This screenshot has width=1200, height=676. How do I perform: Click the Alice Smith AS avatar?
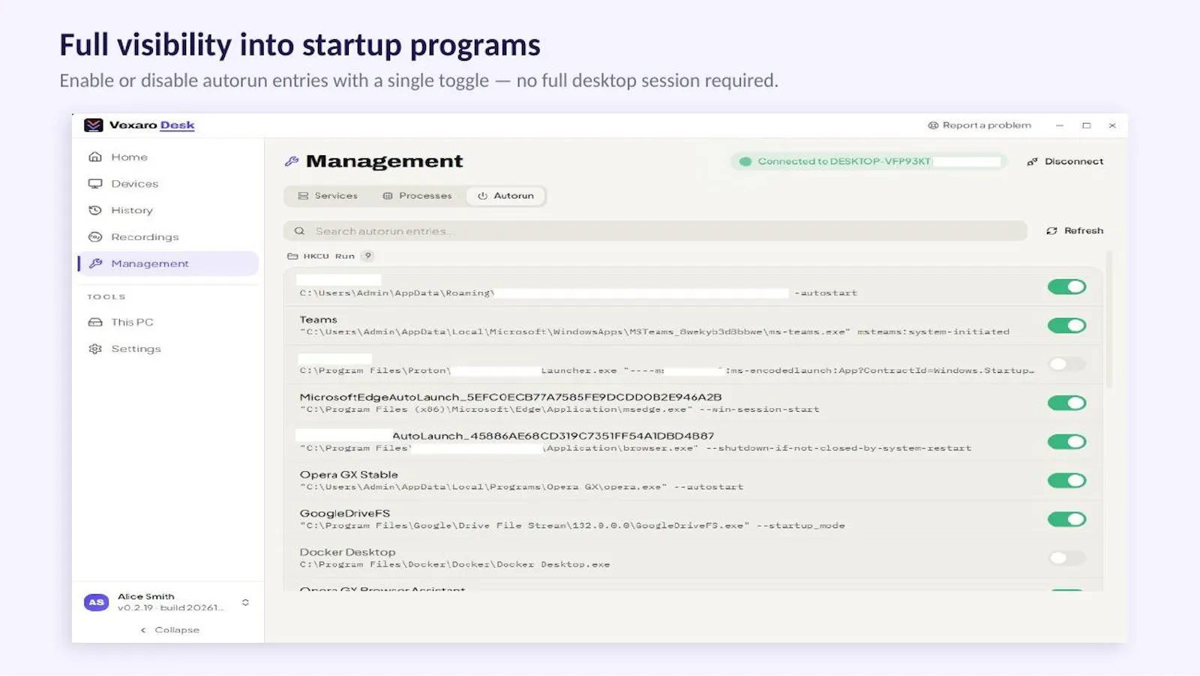[x=96, y=602]
